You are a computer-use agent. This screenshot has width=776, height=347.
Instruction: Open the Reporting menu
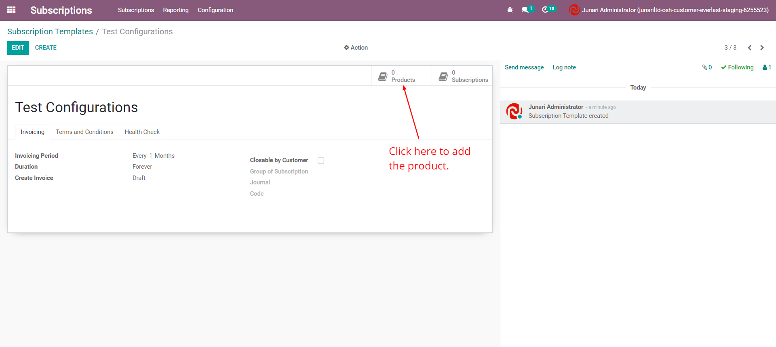point(175,10)
